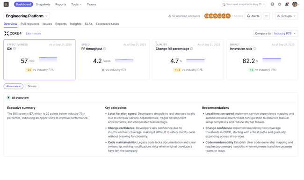The width and height of the screenshot is (304, 180).
Task: Click the +51 more members link
Action: (238, 16)
